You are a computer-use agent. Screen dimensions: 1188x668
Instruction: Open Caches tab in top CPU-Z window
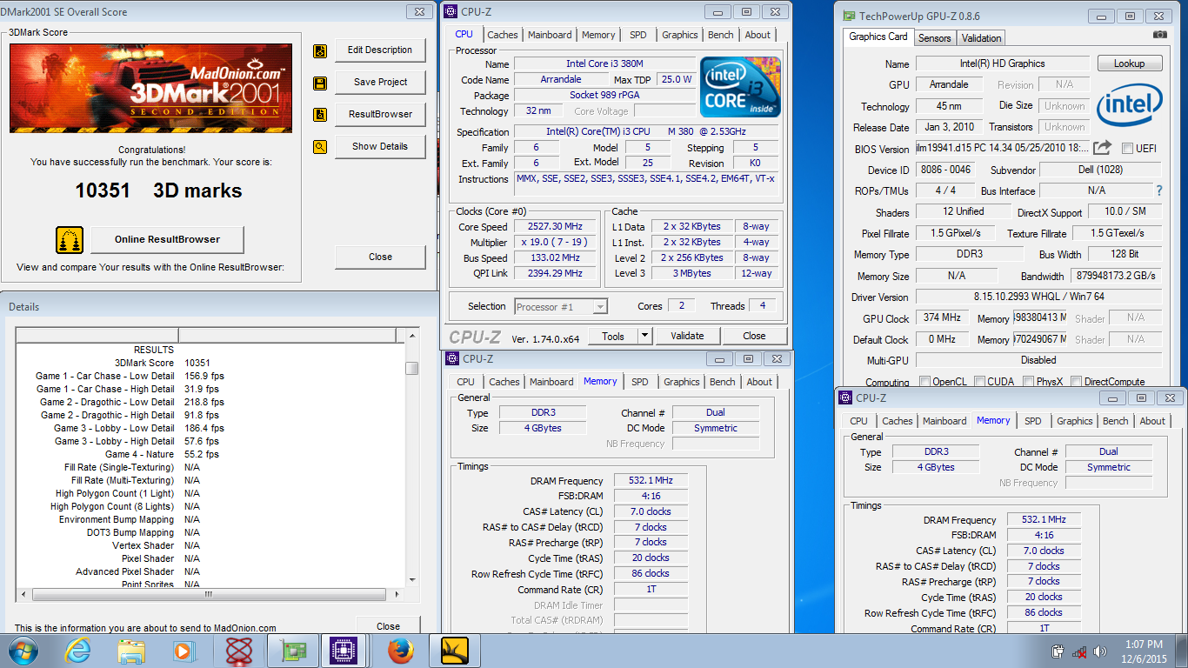click(x=503, y=35)
